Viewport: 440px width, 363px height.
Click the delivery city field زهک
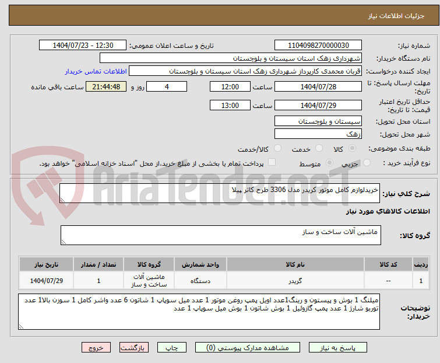coord(318,134)
